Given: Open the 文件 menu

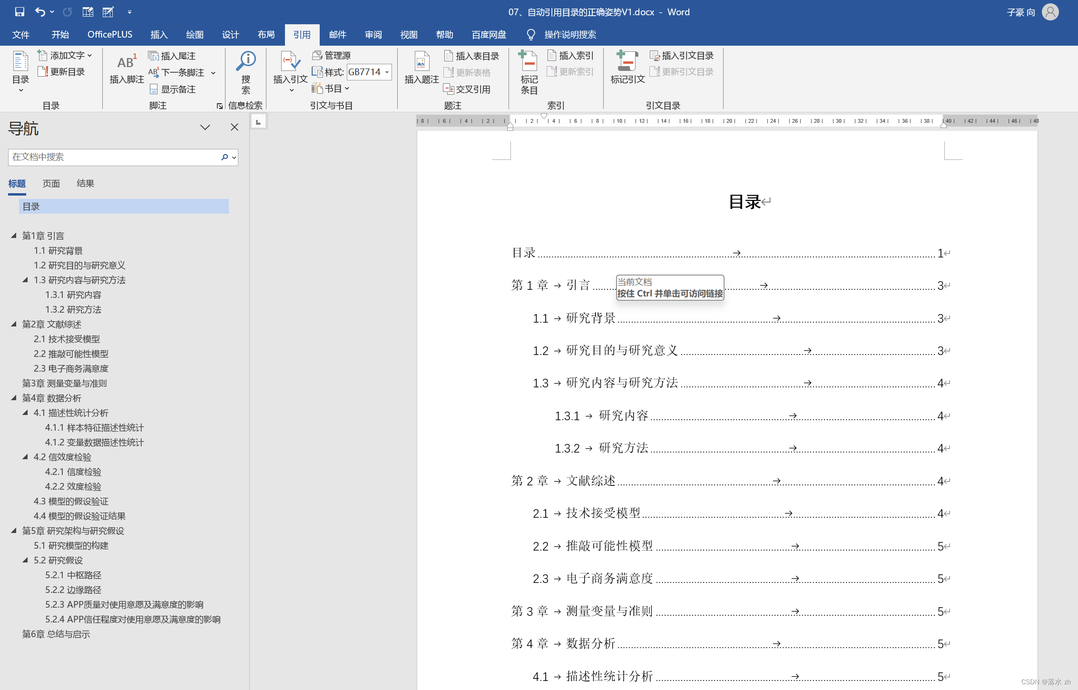Looking at the screenshot, I should click(x=21, y=35).
